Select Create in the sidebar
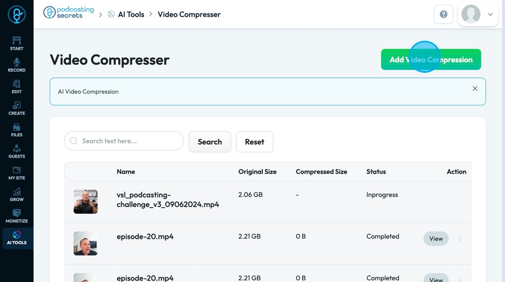This screenshot has height=282, width=505. pos(17,109)
